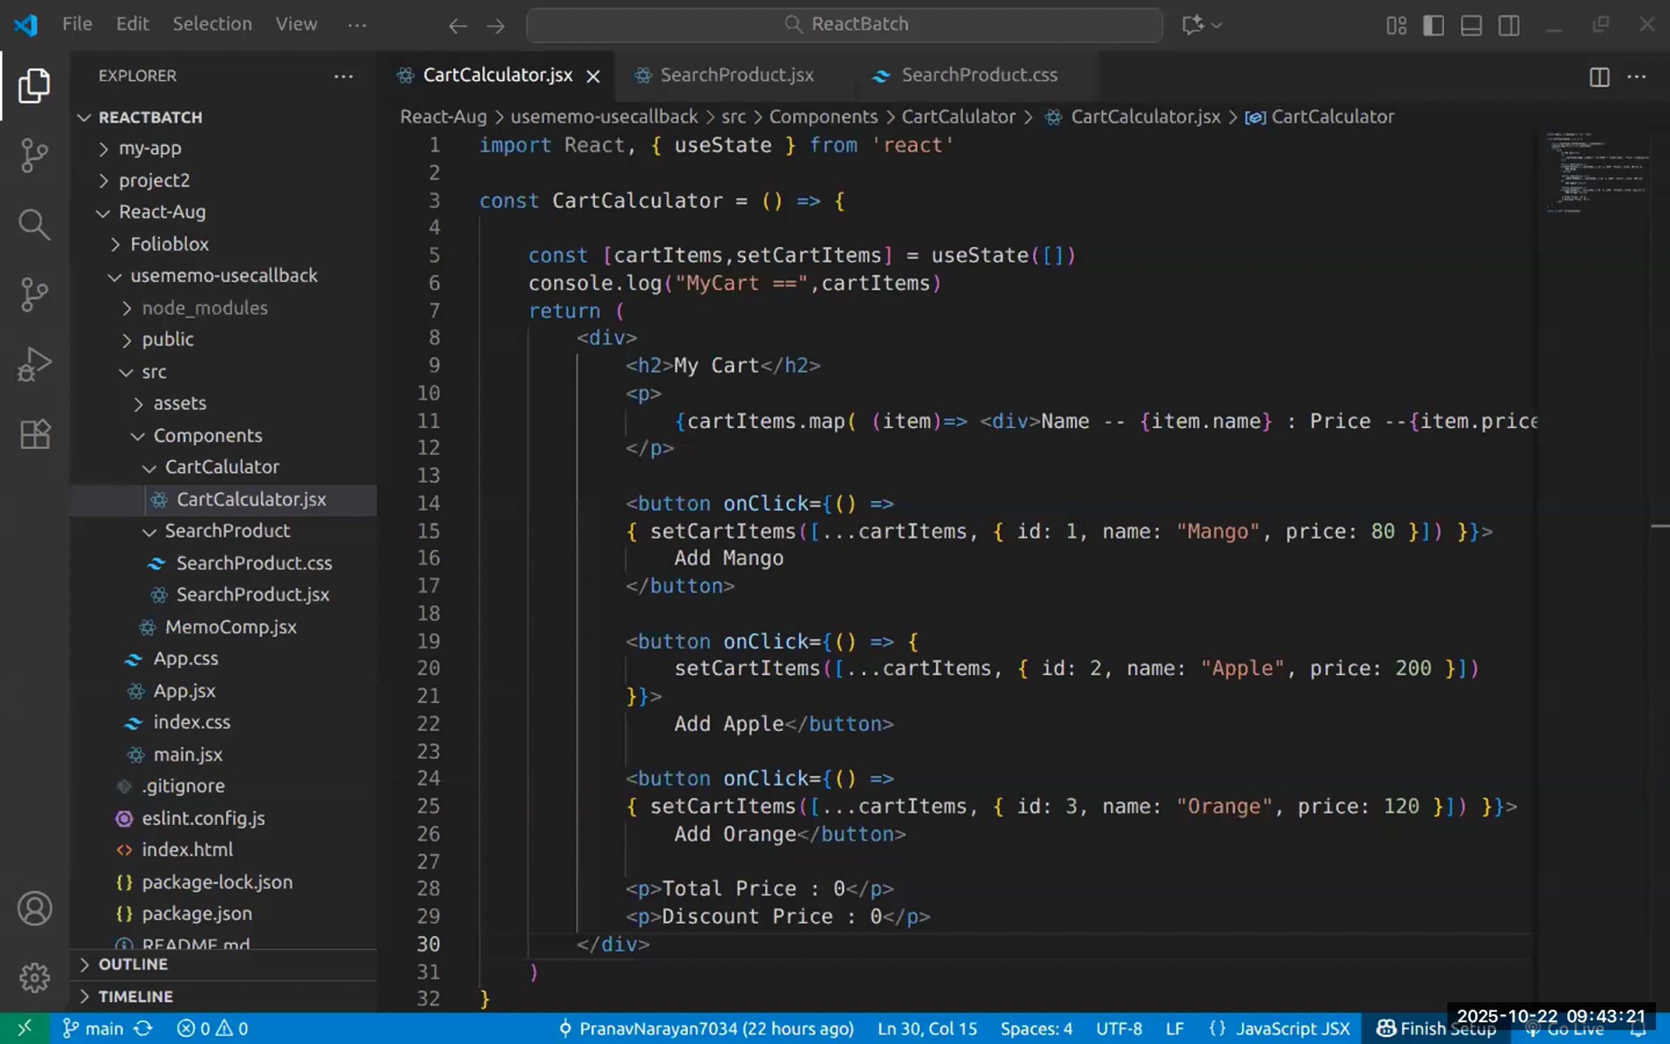Toggle the primary side bar

point(1433,26)
